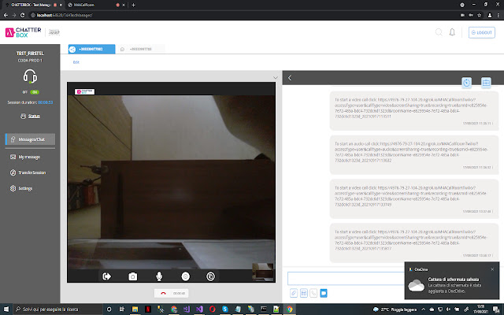Screen dimensions: 504x315
Task: Take a snapshot with the camera icon
Action: coord(133,276)
